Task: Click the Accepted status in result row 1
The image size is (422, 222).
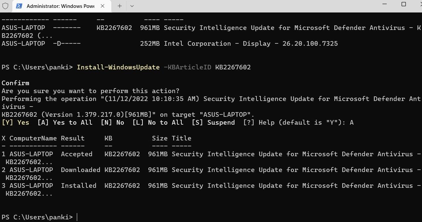Action: tap(76, 154)
